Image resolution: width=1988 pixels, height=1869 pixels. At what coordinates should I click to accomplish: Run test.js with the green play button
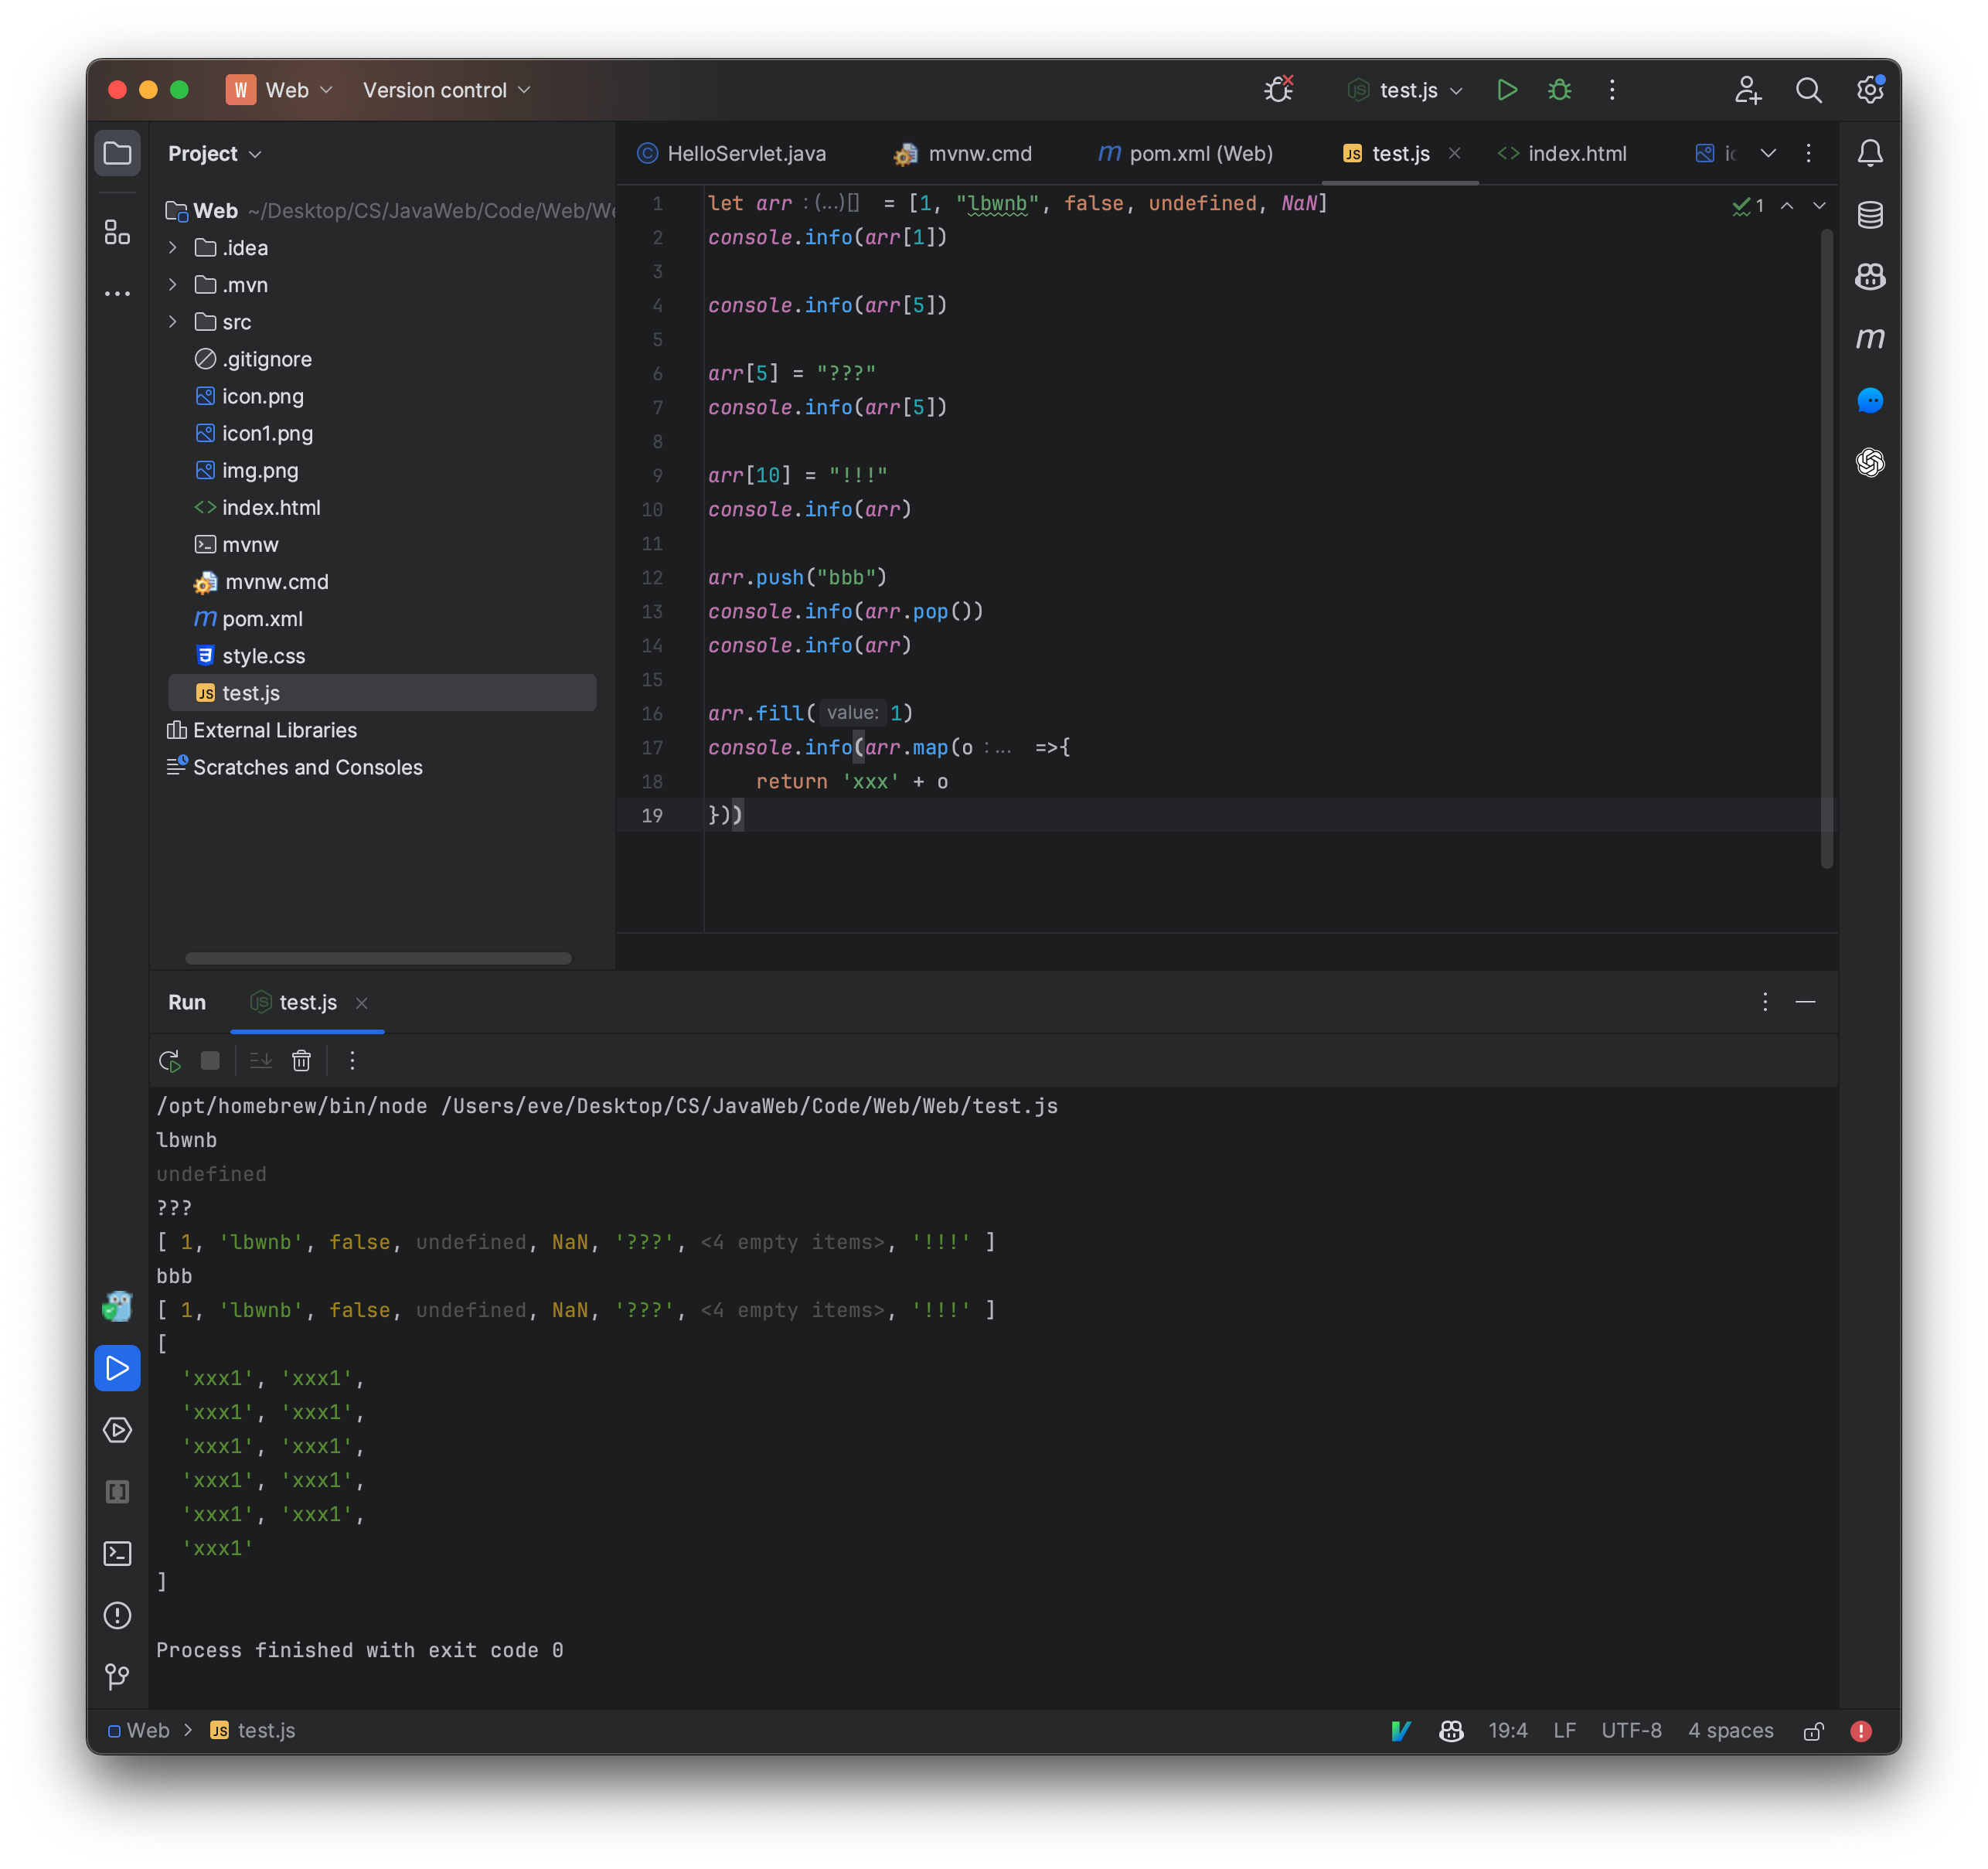pos(1507,90)
